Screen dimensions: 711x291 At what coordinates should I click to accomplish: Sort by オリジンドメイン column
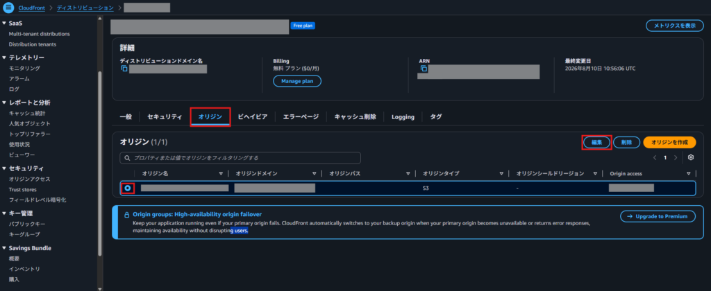coord(315,173)
